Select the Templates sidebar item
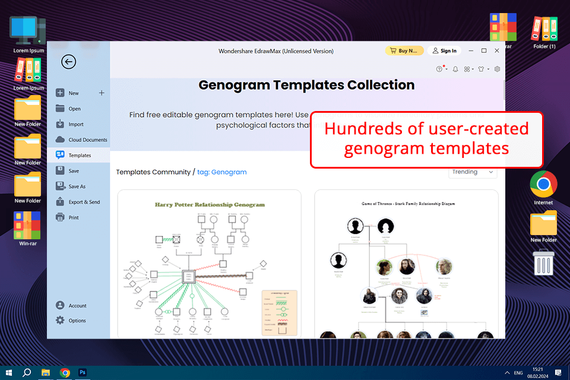570x380 pixels. (x=78, y=156)
